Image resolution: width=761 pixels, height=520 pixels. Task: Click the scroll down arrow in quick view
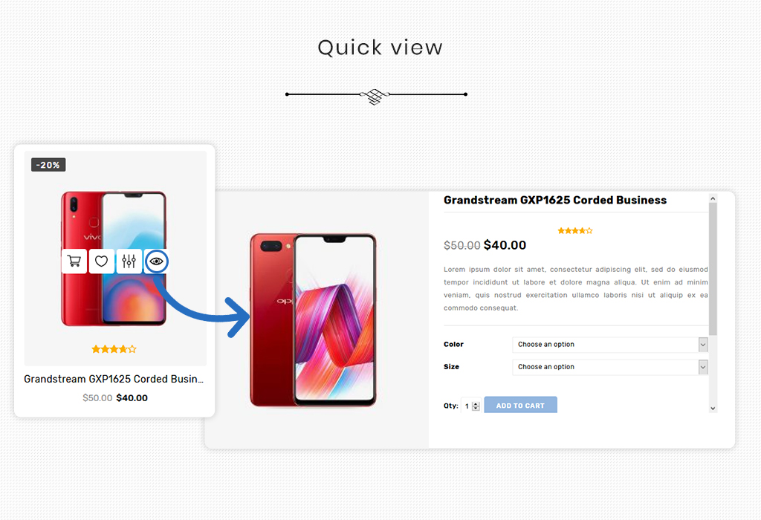(x=713, y=409)
